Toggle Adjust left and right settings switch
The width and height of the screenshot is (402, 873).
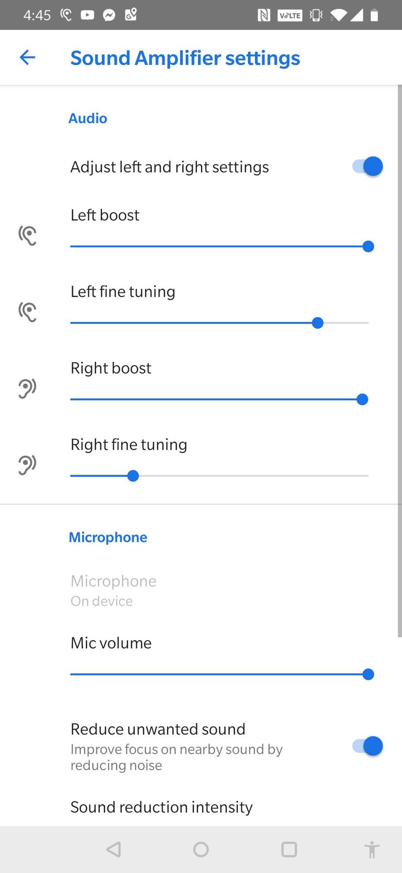[368, 166]
